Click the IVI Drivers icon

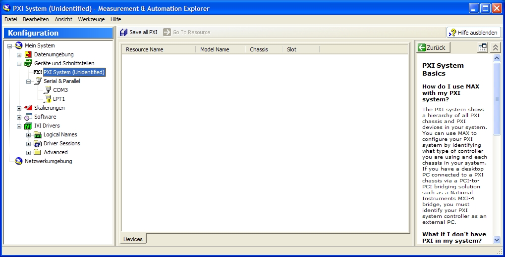coord(28,126)
